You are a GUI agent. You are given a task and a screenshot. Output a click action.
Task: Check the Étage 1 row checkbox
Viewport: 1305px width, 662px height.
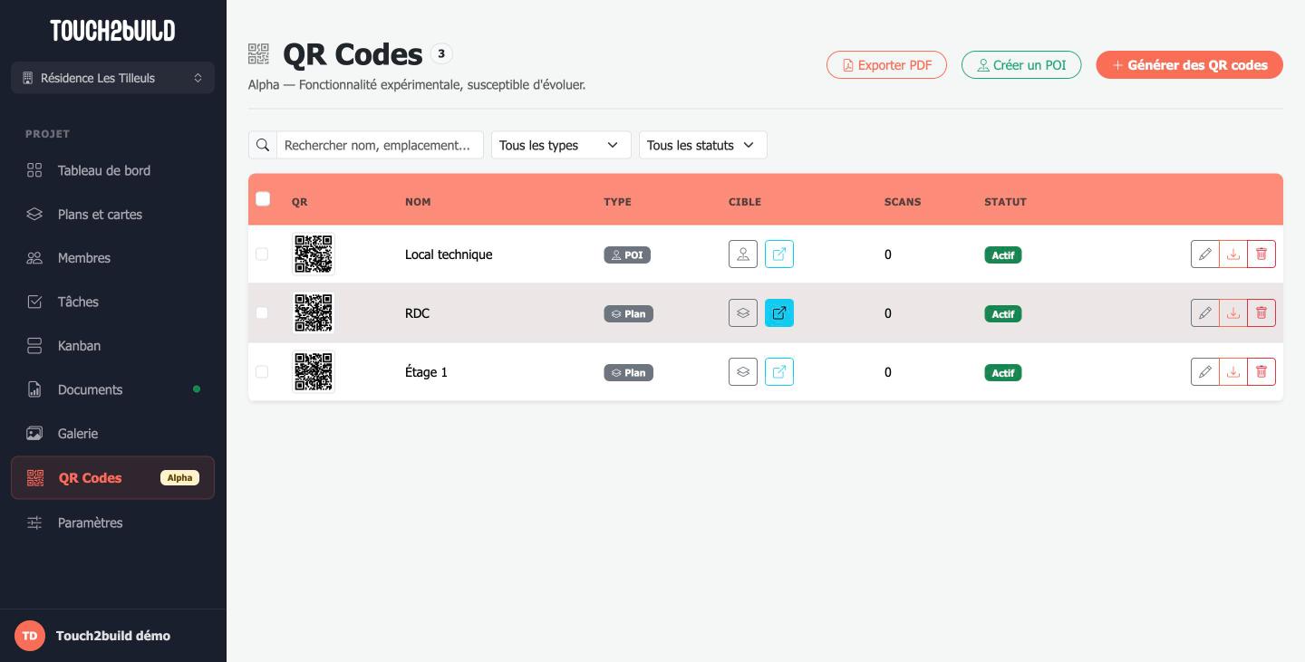262,372
